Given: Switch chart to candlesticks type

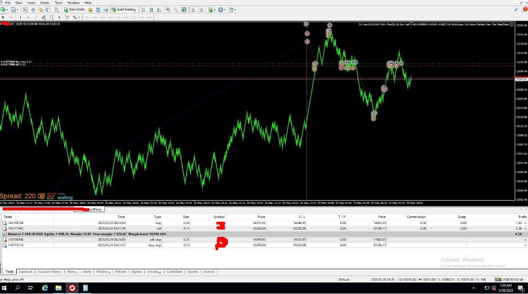Looking at the screenshot, I should click(x=151, y=10).
